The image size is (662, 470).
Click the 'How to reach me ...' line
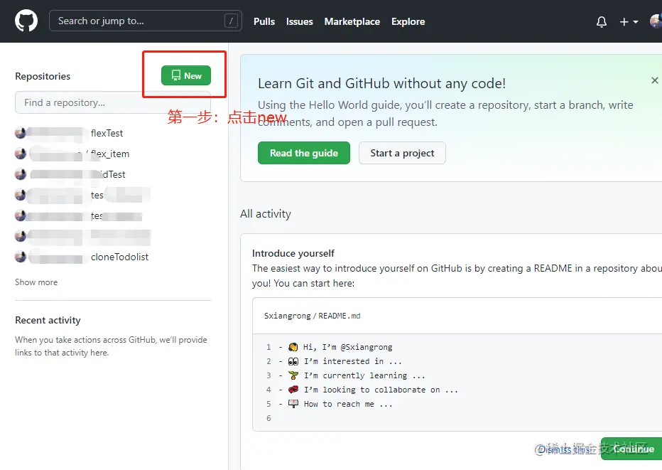[348, 404]
